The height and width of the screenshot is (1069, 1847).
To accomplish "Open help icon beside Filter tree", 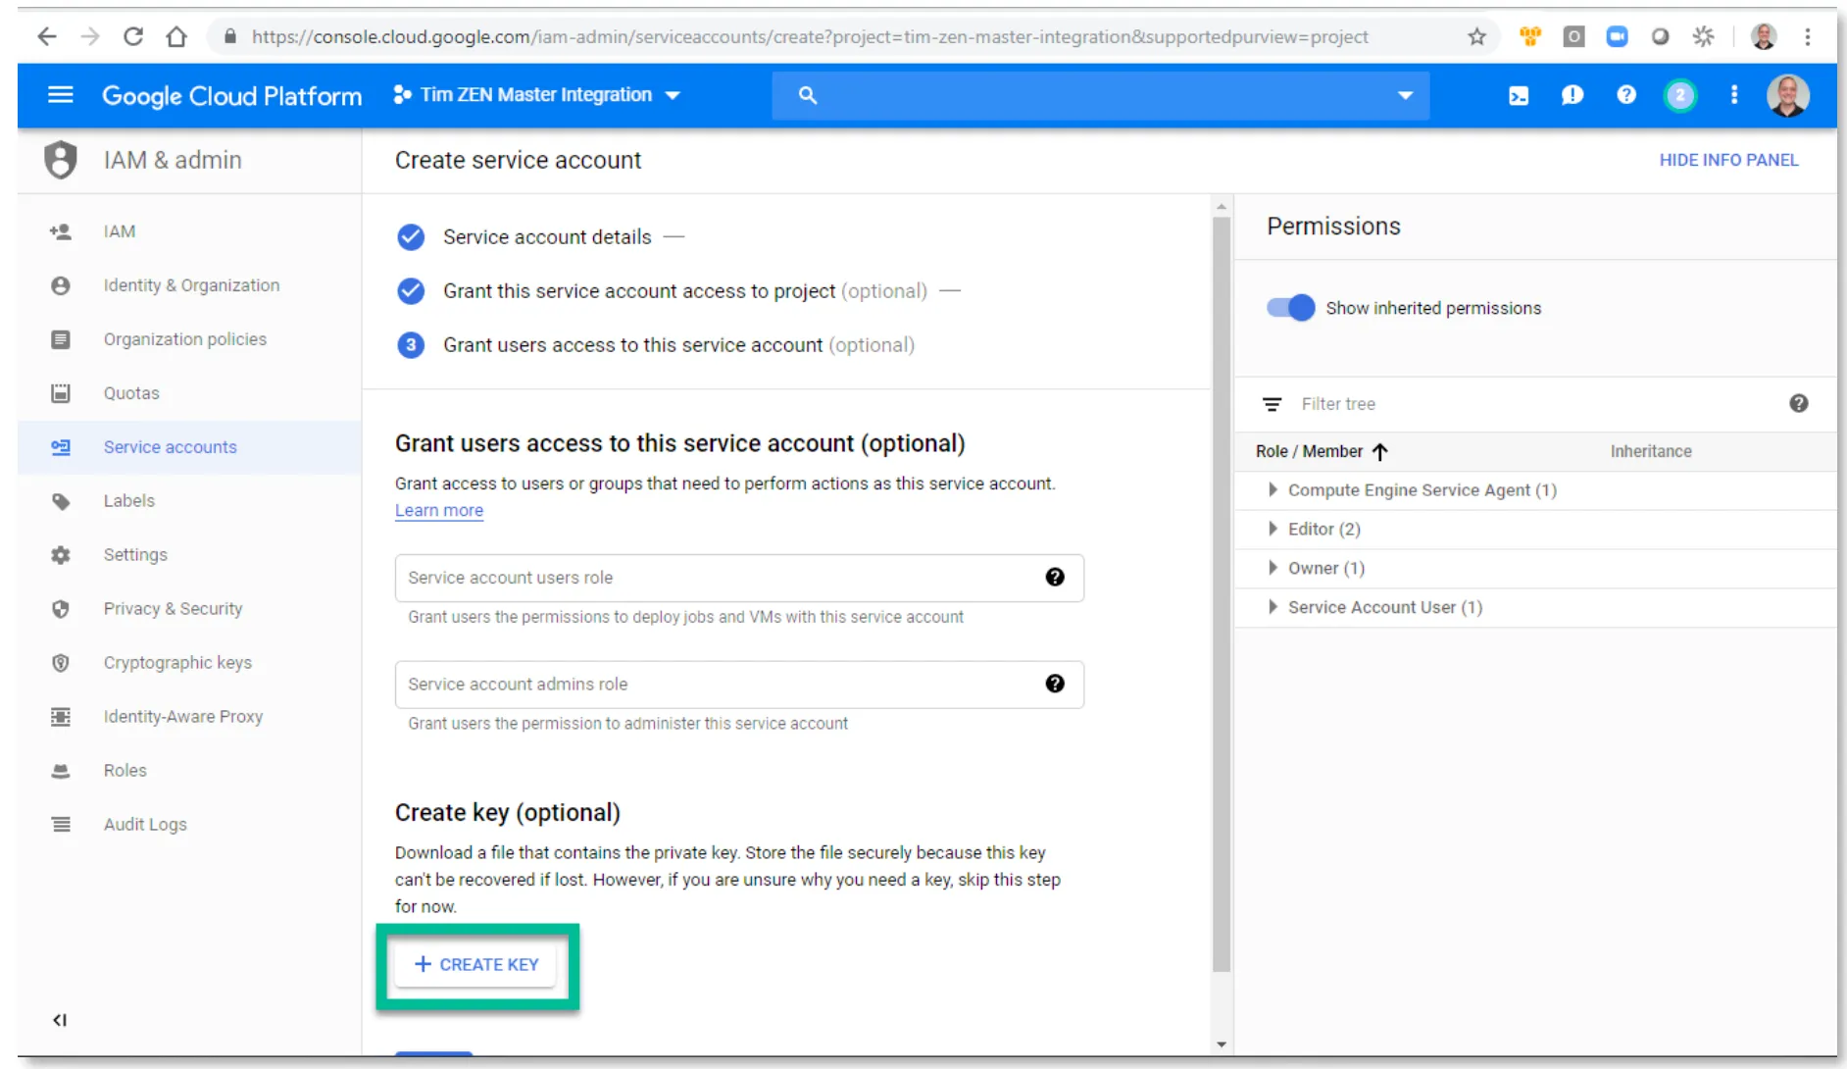I will pyautogui.click(x=1799, y=404).
